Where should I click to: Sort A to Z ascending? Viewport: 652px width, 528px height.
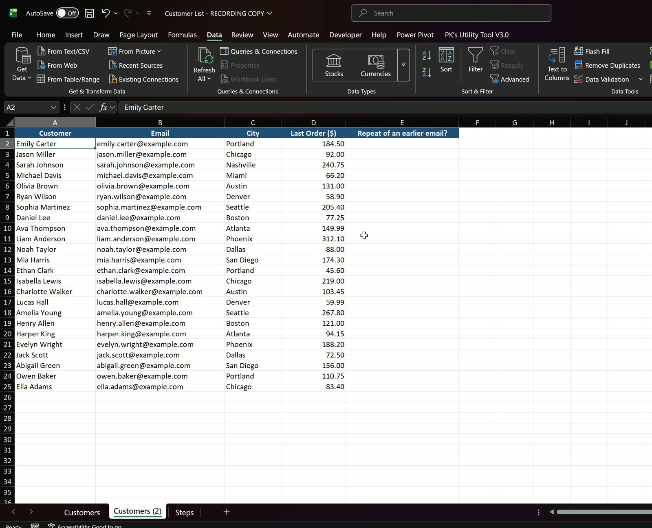(427, 55)
